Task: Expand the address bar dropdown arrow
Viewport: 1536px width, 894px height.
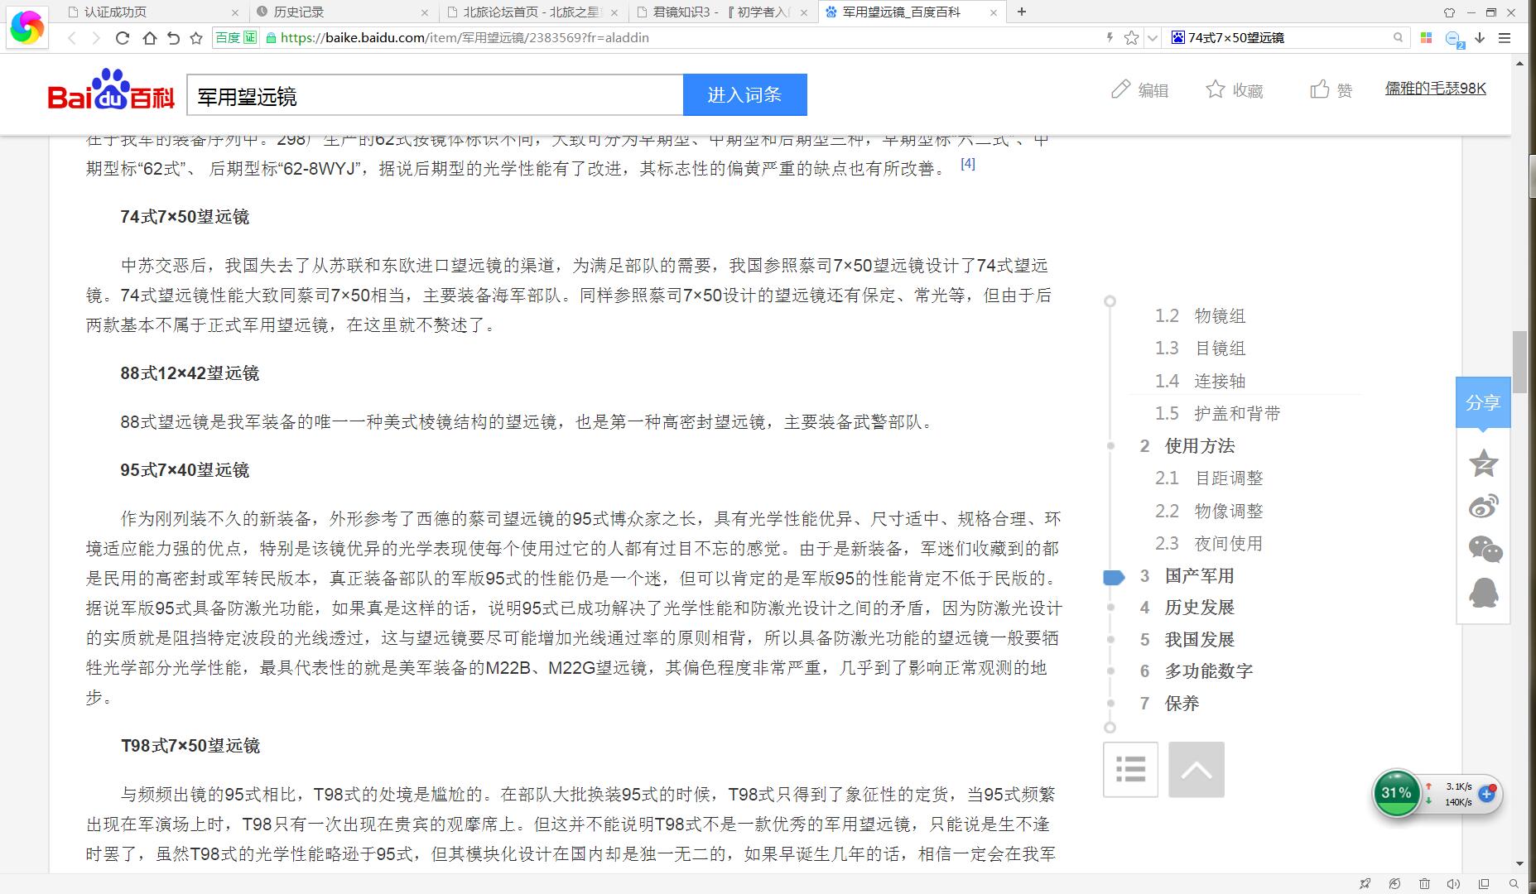Action: coord(1152,38)
